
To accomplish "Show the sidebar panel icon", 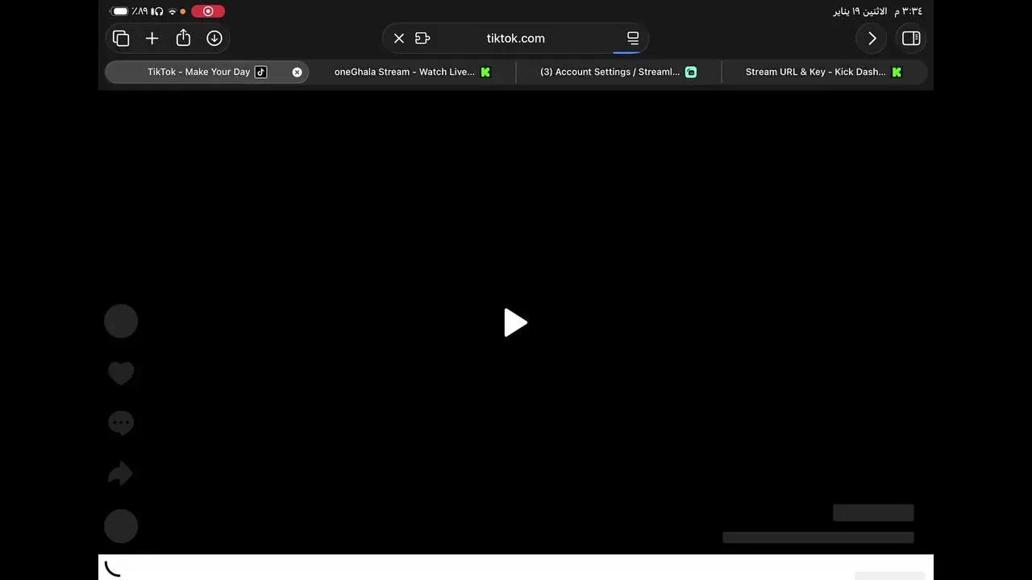I will [x=911, y=38].
